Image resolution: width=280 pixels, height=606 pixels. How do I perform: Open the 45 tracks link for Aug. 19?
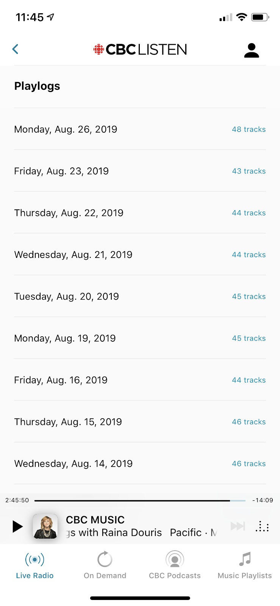click(x=249, y=338)
